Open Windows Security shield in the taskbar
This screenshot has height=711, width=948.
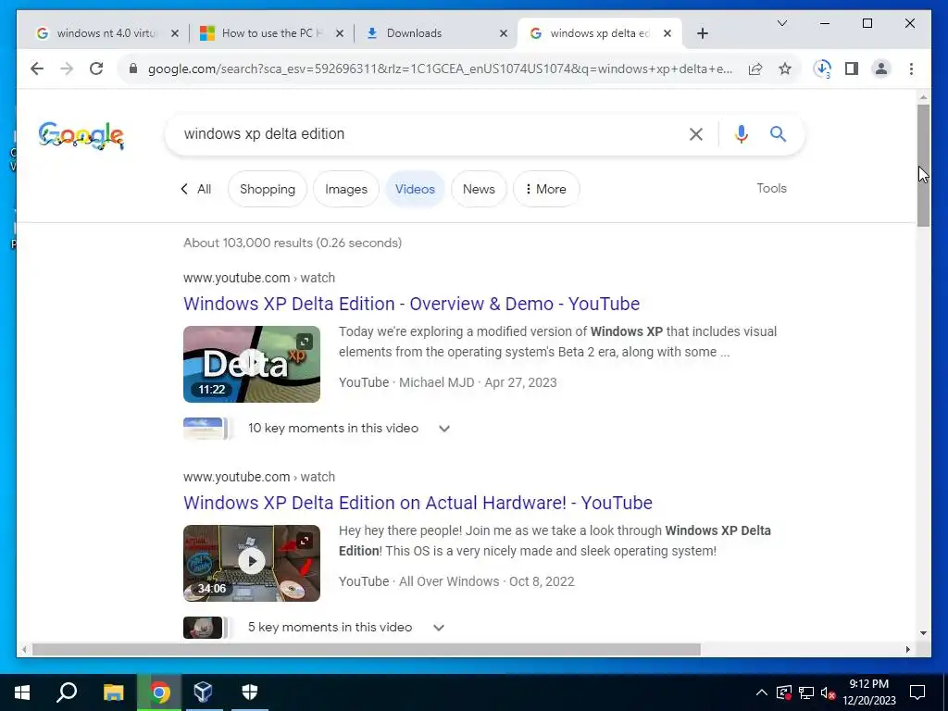[250, 692]
